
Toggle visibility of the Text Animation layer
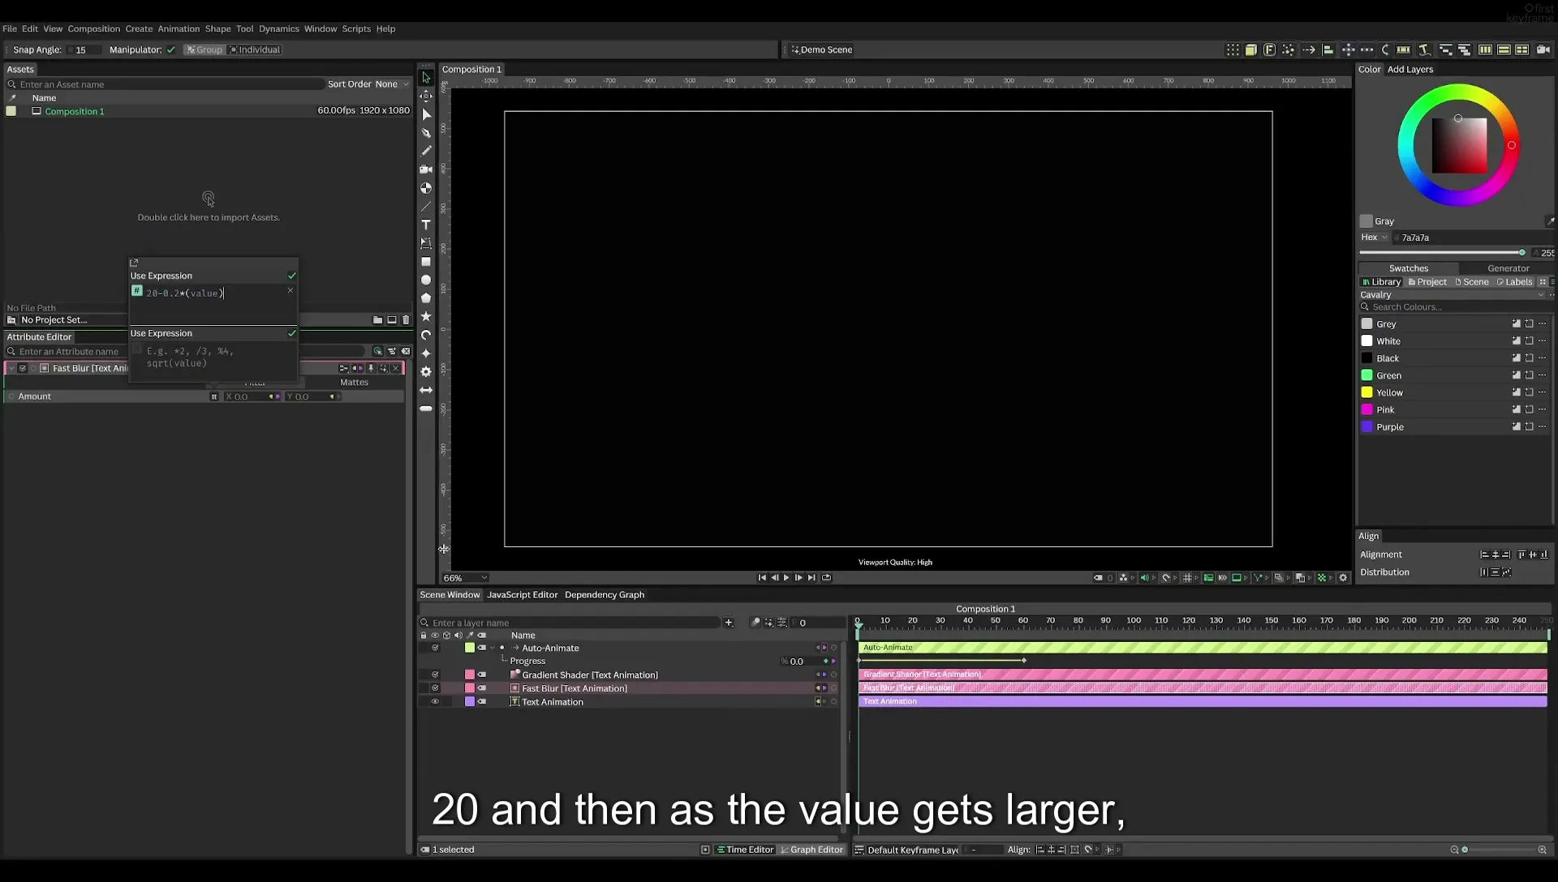(x=435, y=702)
